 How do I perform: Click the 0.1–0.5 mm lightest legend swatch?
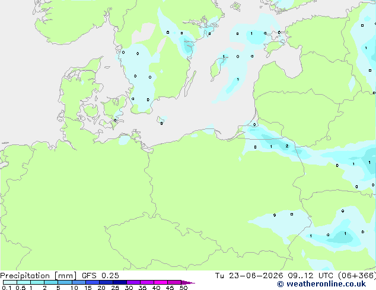10,282
